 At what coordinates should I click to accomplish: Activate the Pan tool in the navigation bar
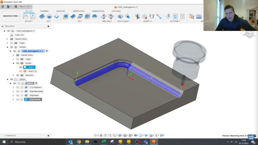click(x=106, y=135)
